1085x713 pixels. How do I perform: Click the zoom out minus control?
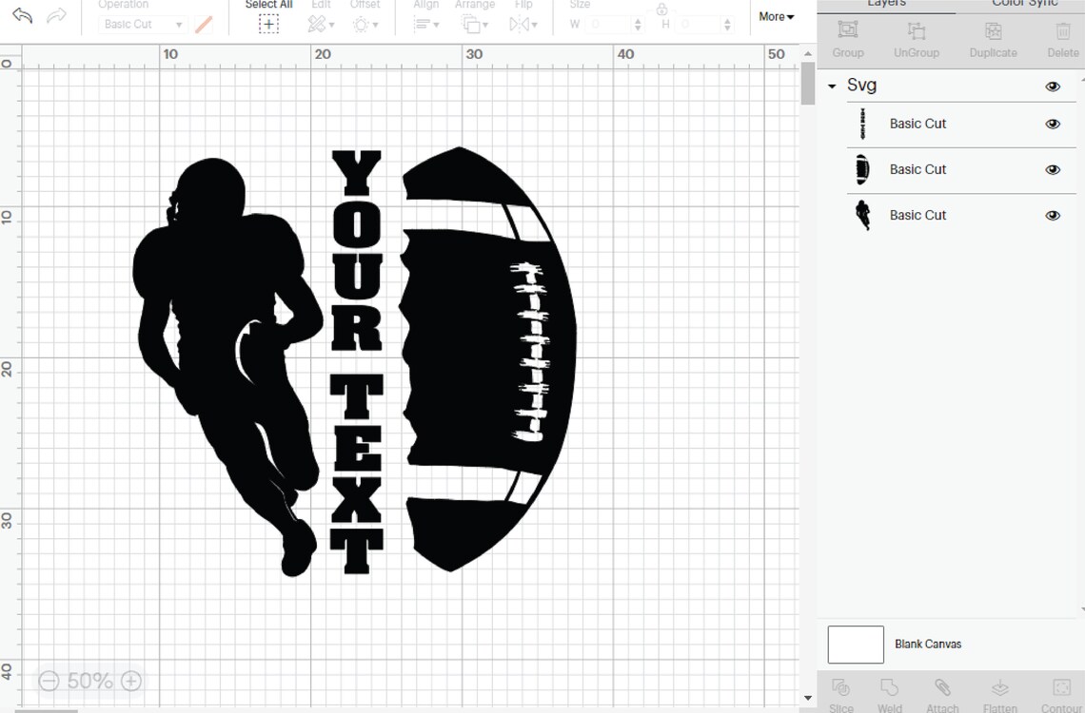coord(49,681)
